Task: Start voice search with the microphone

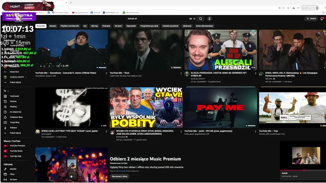Action: click(x=209, y=19)
